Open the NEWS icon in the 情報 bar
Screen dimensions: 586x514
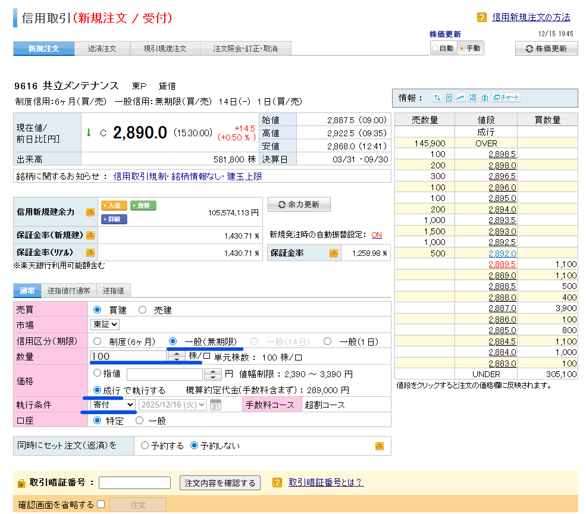[x=473, y=98]
